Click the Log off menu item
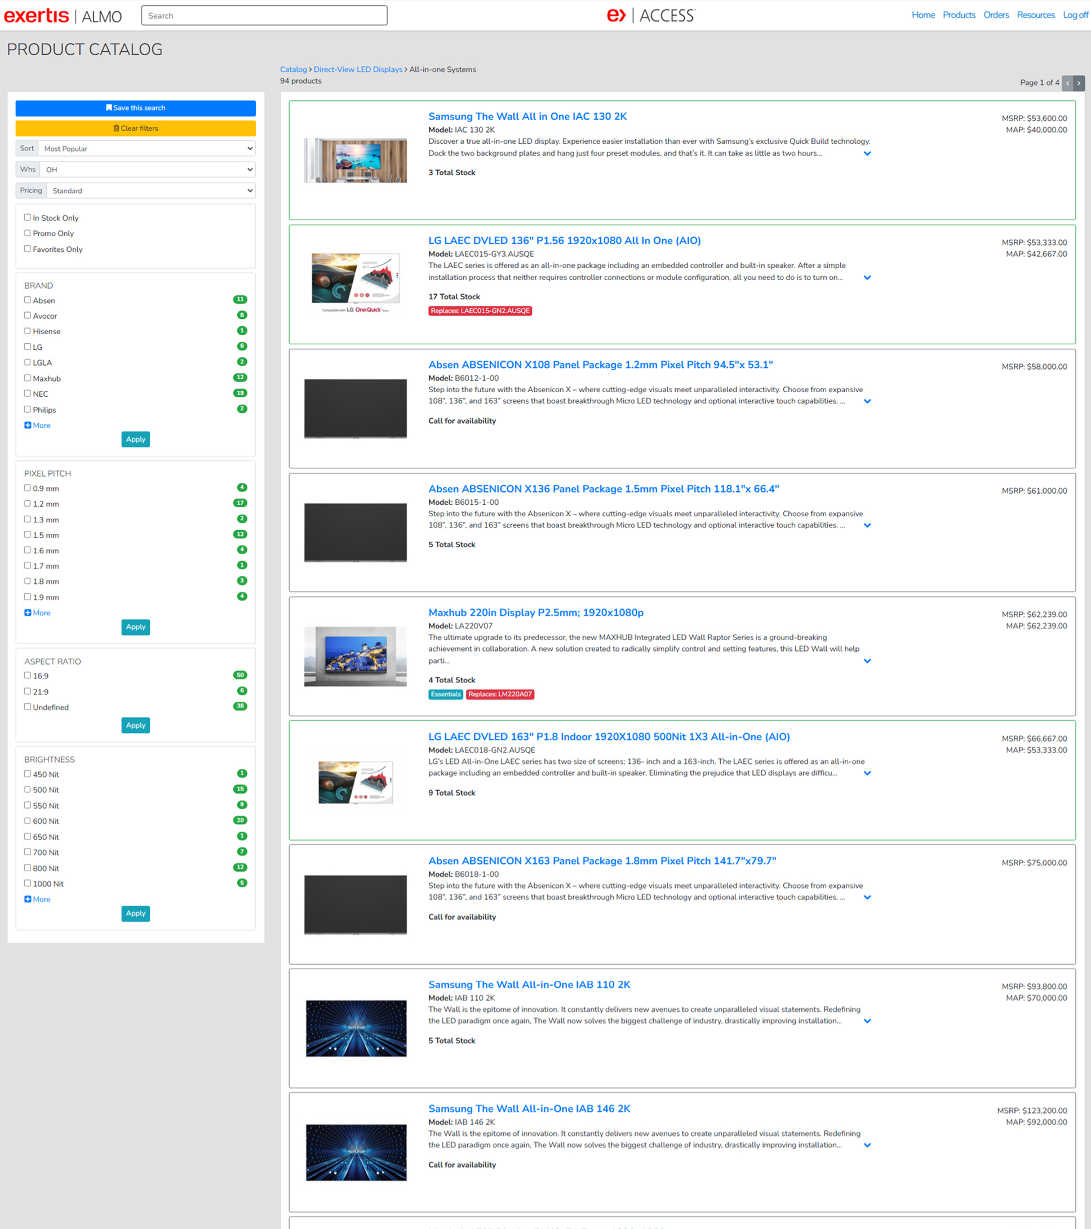 tap(1075, 15)
